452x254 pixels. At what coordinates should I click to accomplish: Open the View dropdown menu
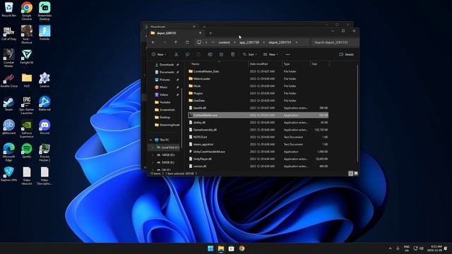point(270,54)
